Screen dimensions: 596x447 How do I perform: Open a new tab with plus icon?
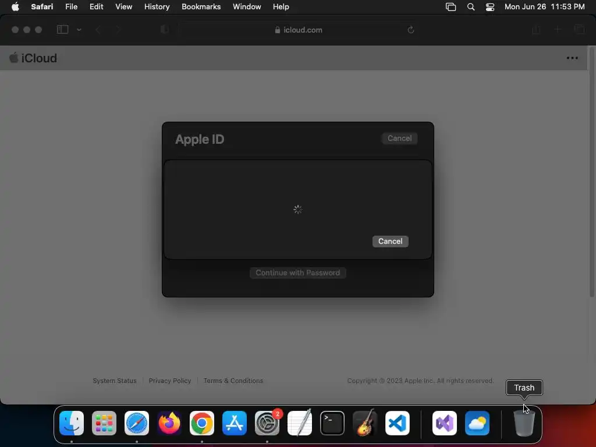[x=557, y=29]
